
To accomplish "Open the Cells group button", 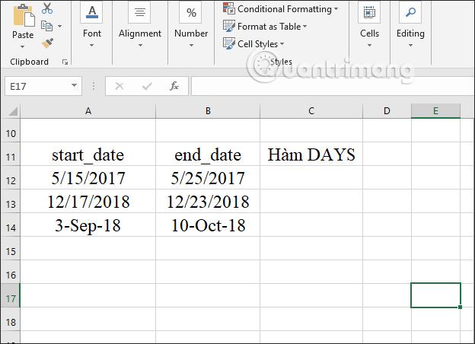I will pos(369,25).
